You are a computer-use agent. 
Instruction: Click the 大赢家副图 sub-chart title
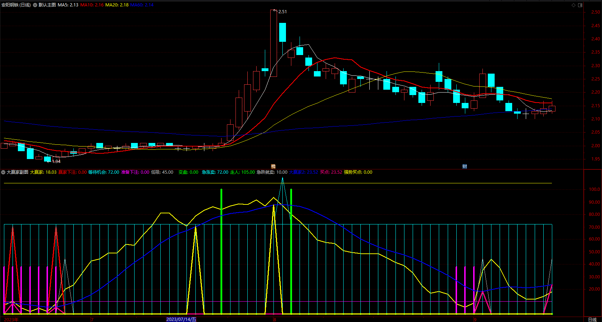coord(18,172)
